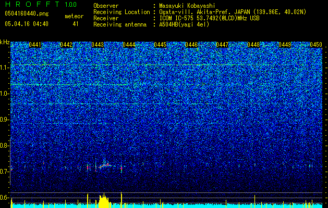Image resolution: width=328 pixels, height=208 pixels.
Task: Click the A504HB(yagi 4el) antenna text
Action: [x=184, y=24]
